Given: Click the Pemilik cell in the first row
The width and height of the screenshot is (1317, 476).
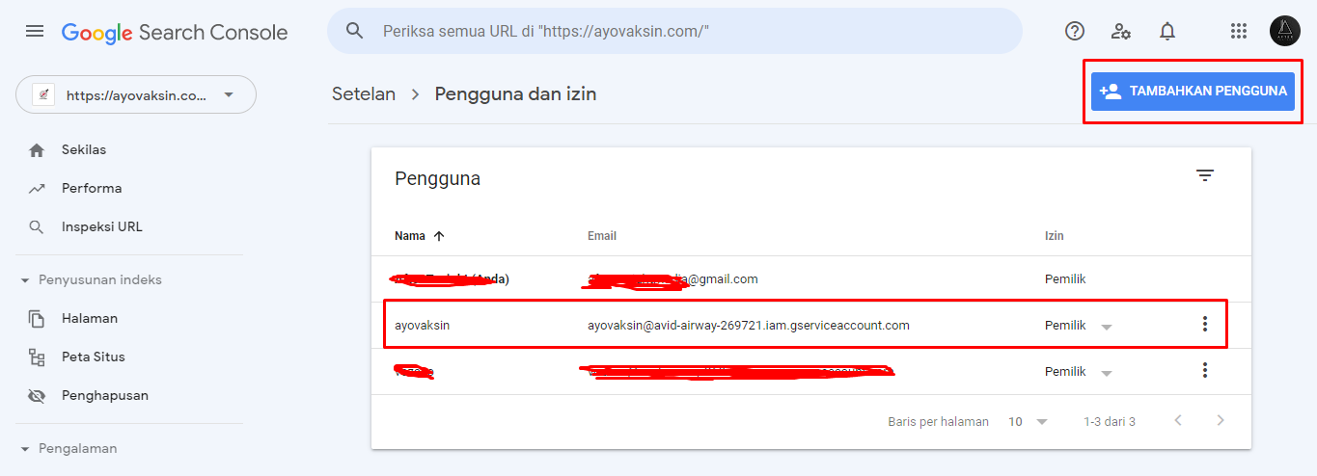Looking at the screenshot, I should pyautogui.click(x=1065, y=279).
